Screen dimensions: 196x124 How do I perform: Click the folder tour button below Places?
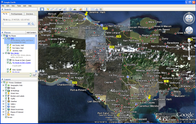(35, 75)
